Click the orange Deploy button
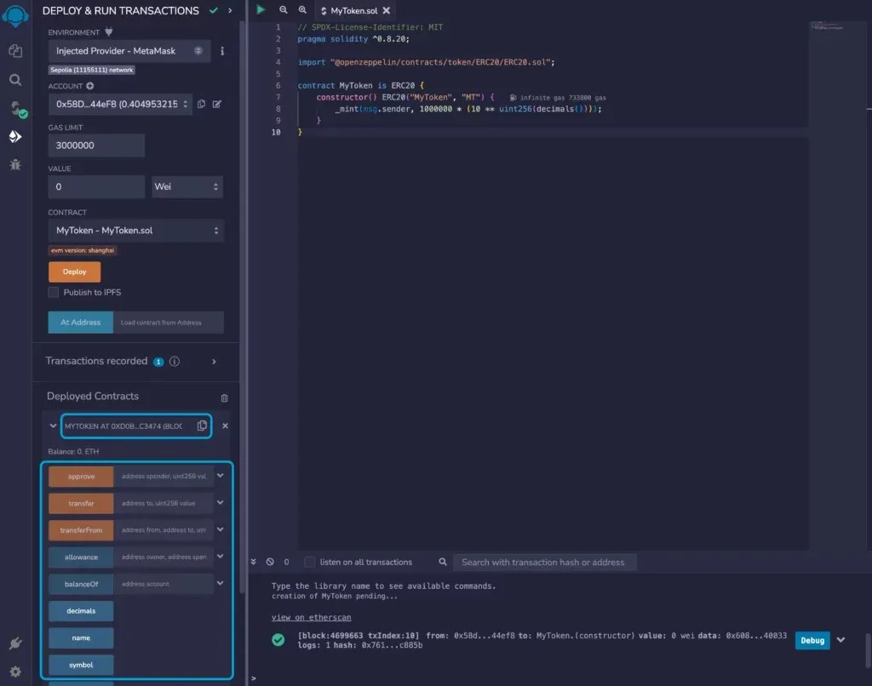Image resolution: width=872 pixels, height=686 pixels. click(x=75, y=272)
